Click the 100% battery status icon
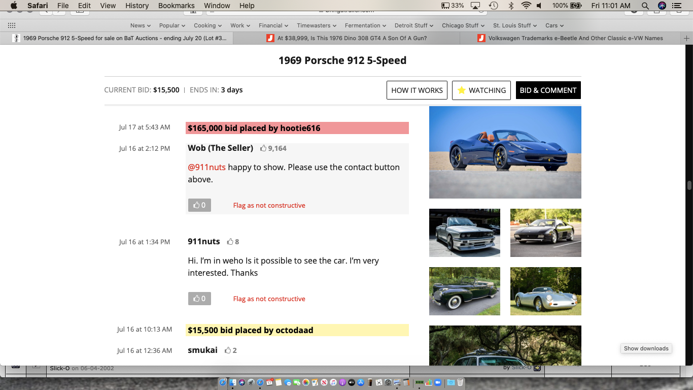 [567, 6]
